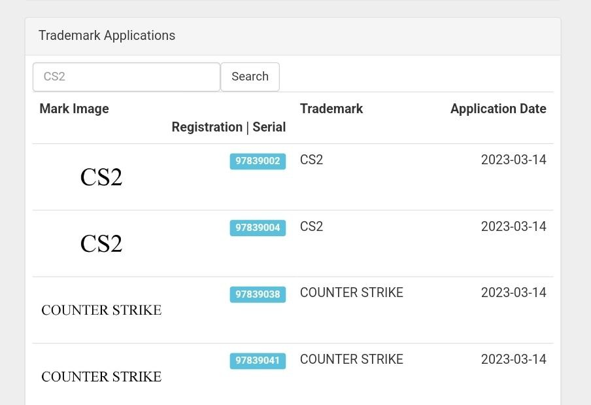Click the Trademark column header
This screenshot has width=591, height=405.
[331, 109]
